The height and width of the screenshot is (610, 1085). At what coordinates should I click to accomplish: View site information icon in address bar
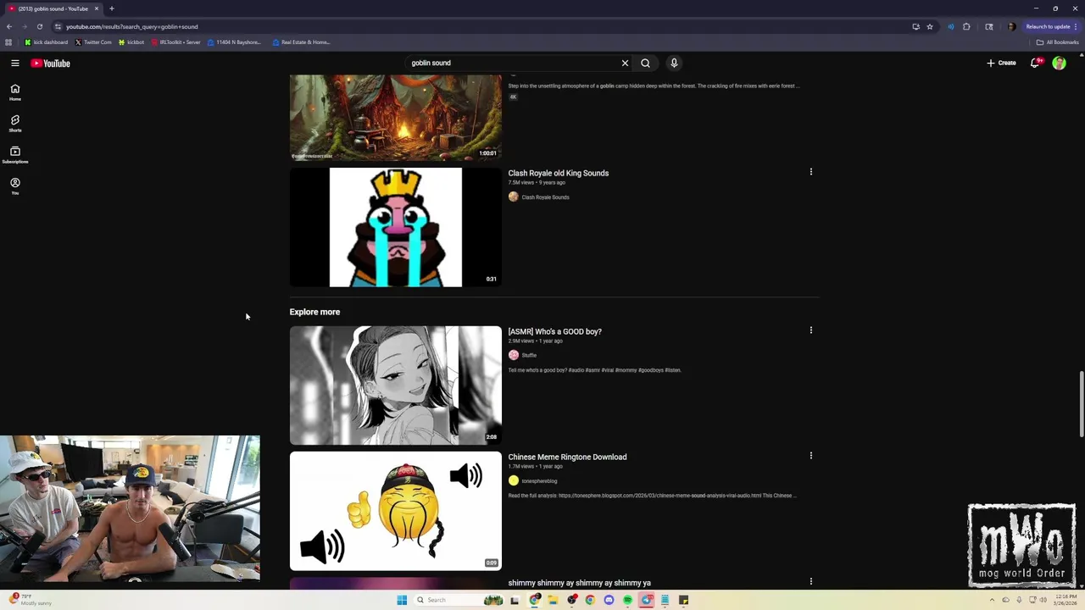[58, 26]
